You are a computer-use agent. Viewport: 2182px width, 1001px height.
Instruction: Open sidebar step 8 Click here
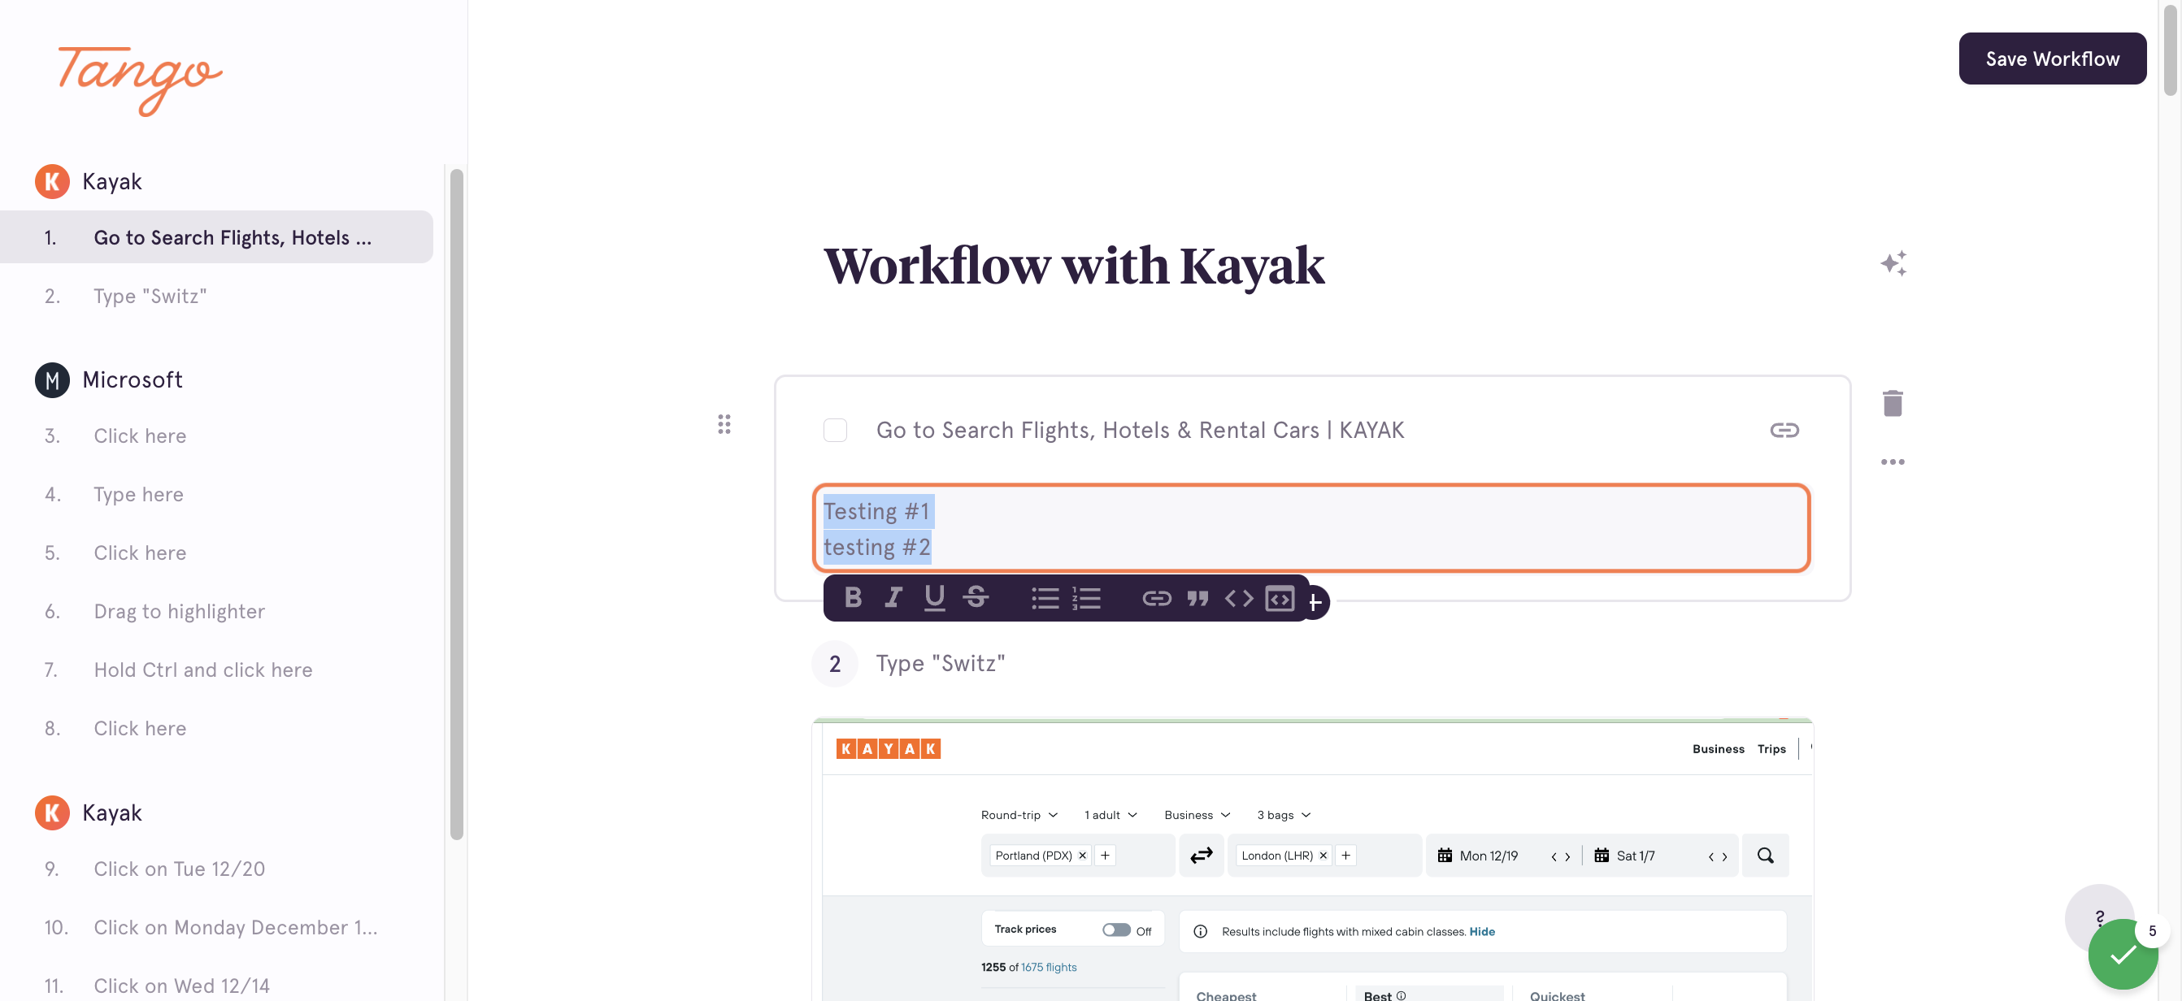tap(216, 727)
